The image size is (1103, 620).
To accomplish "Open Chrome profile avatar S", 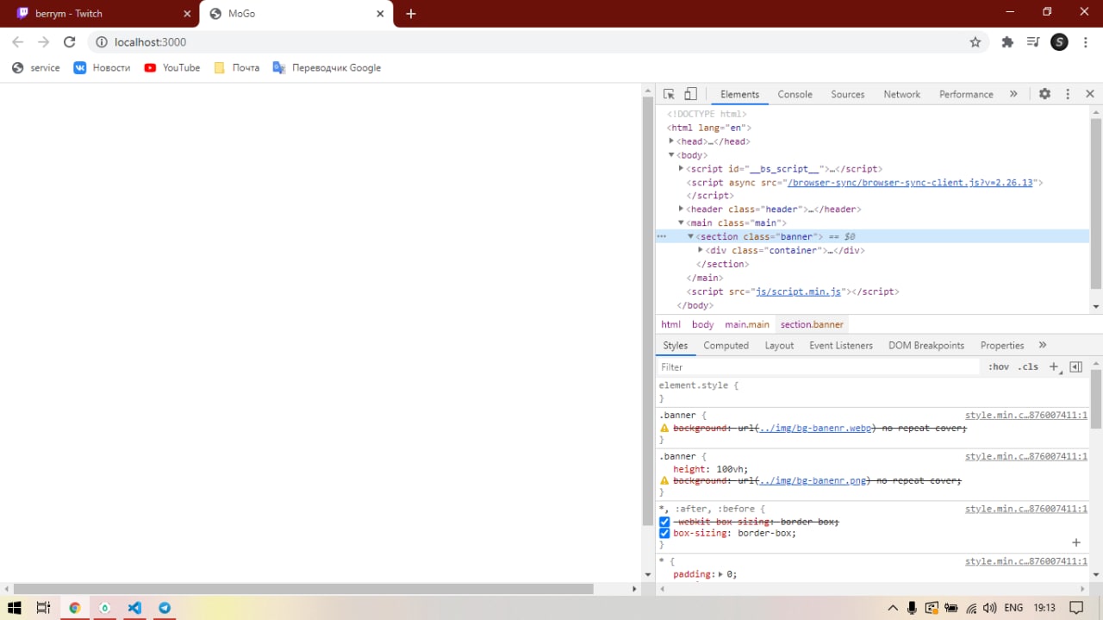I will point(1059,42).
